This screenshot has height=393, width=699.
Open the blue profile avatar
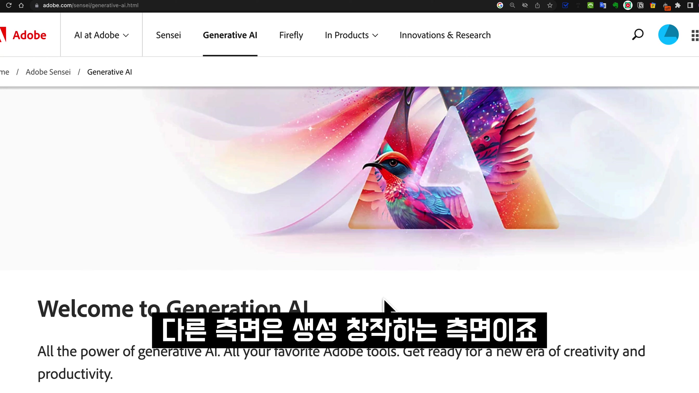(668, 35)
